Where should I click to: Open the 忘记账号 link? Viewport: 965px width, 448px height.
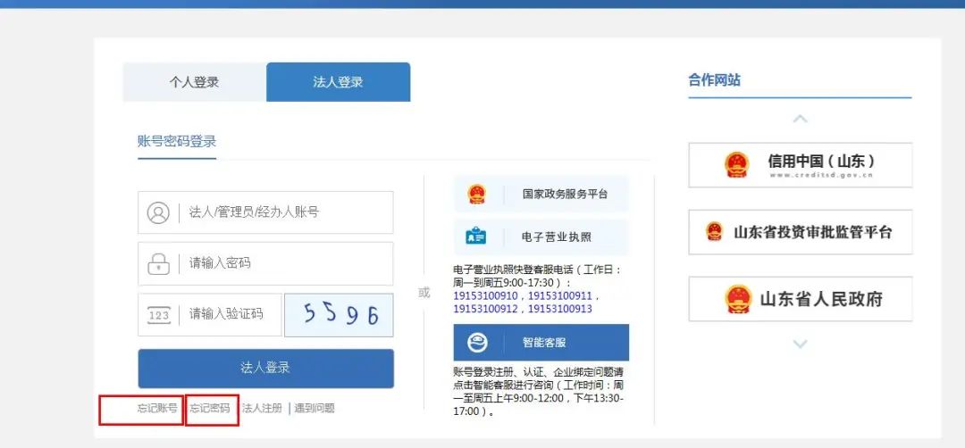coord(157,408)
